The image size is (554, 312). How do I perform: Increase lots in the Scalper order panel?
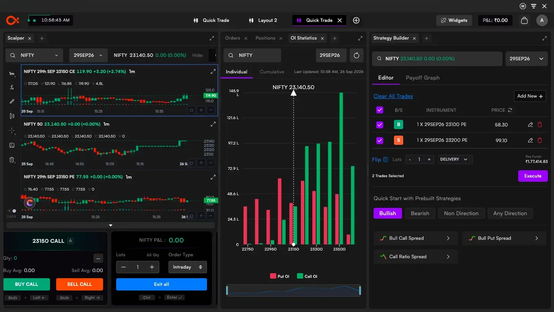[152, 267]
